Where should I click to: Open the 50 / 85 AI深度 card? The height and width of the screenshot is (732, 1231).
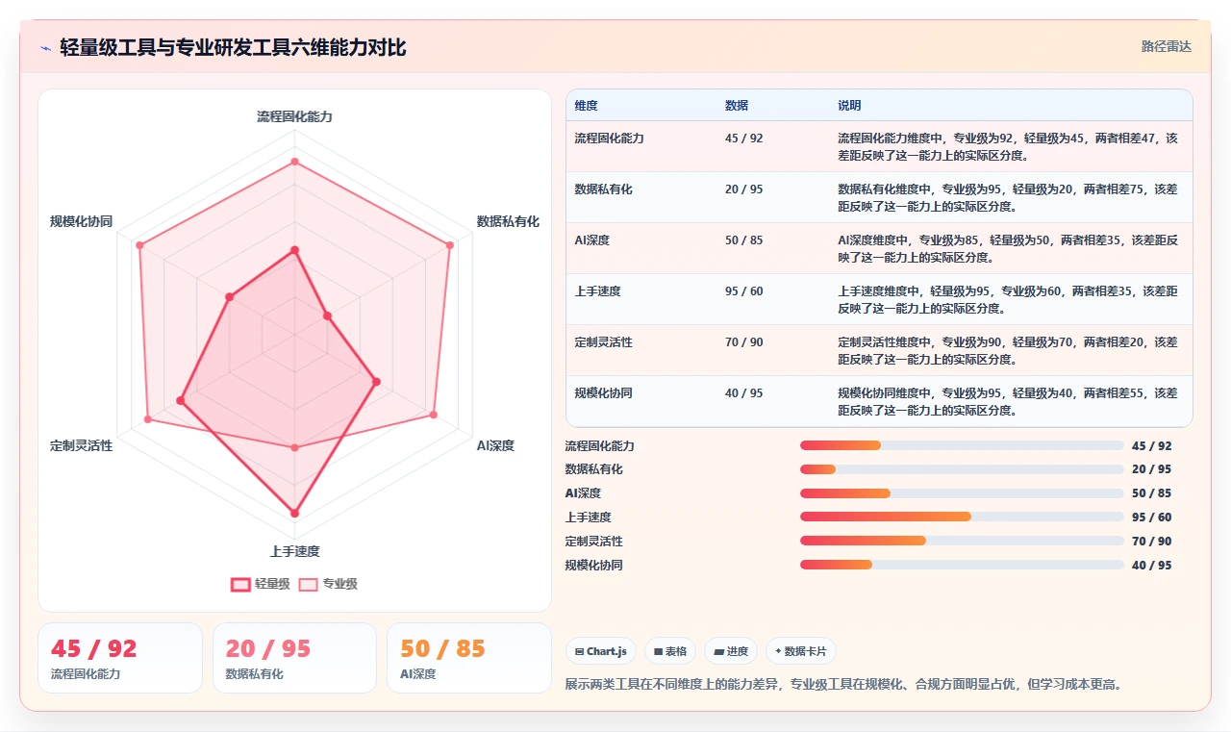point(469,658)
